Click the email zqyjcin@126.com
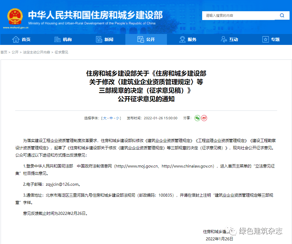This screenshot has height=244, width=292. click(x=62, y=185)
